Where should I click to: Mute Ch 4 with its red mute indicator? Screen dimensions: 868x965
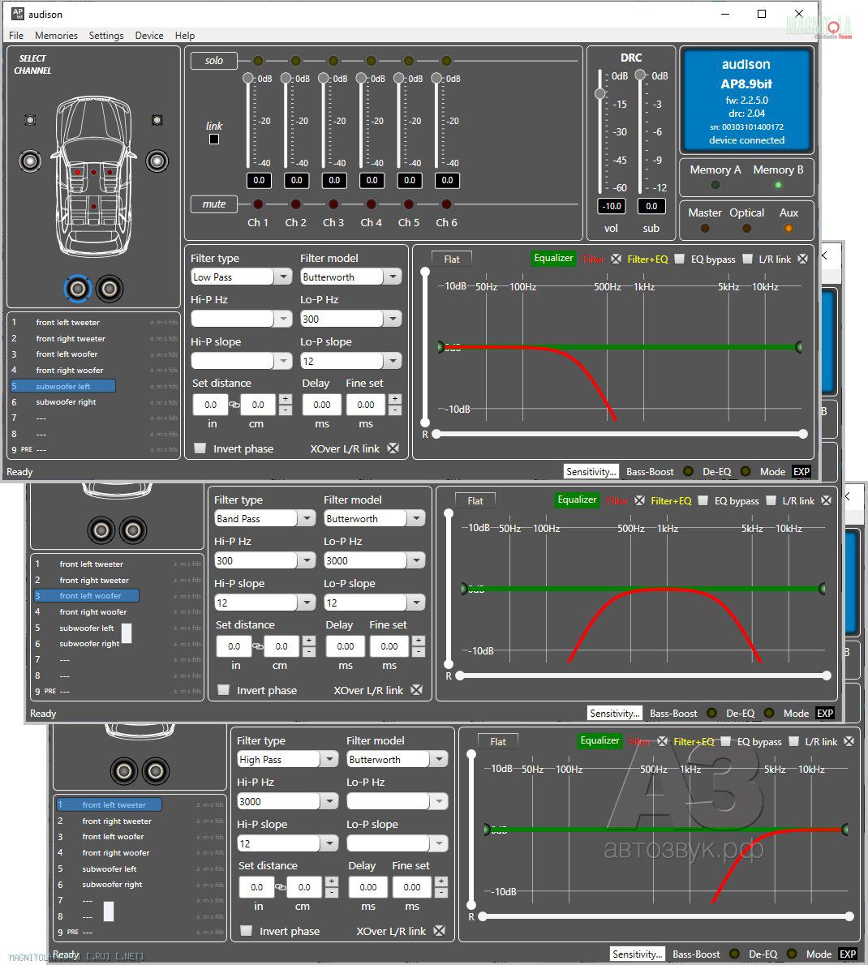point(372,204)
